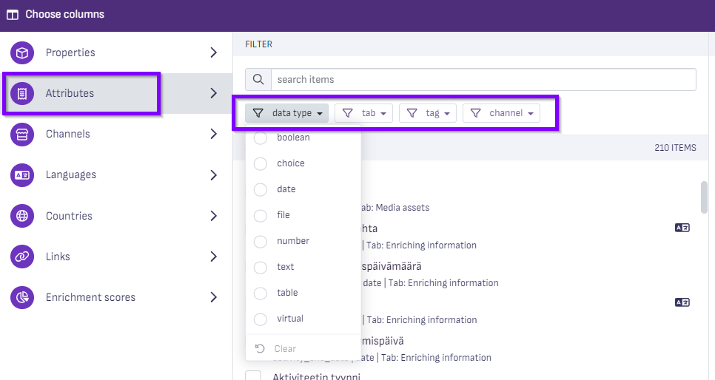715x380 pixels.
Task: Select the file data type option
Action: [x=261, y=216]
